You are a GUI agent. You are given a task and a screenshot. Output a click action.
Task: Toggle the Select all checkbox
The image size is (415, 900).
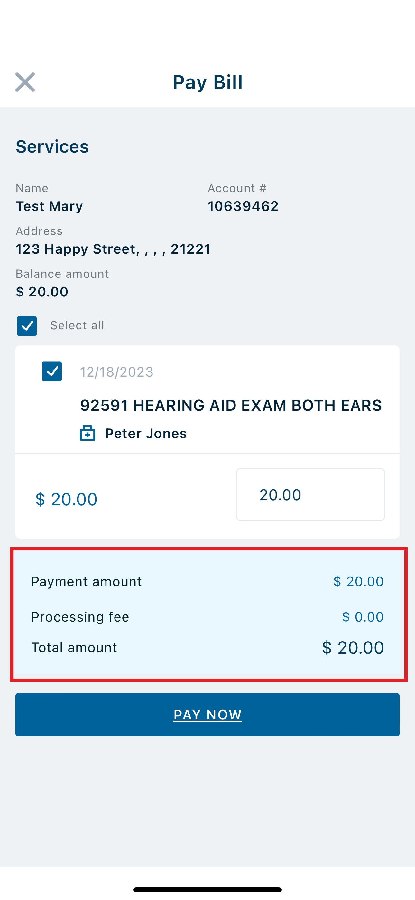[27, 326]
